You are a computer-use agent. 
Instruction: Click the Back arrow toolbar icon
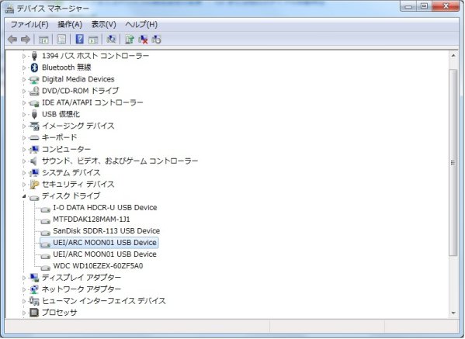click(12, 39)
